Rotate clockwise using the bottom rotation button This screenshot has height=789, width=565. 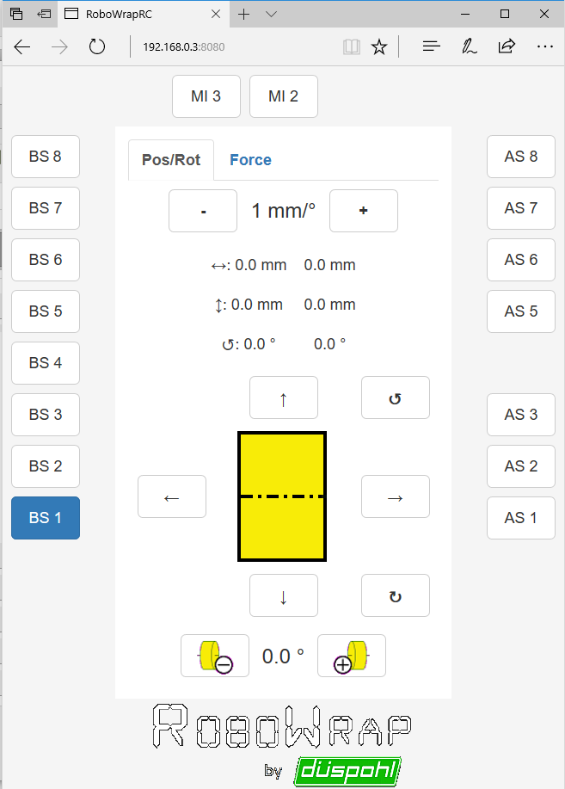tap(395, 595)
